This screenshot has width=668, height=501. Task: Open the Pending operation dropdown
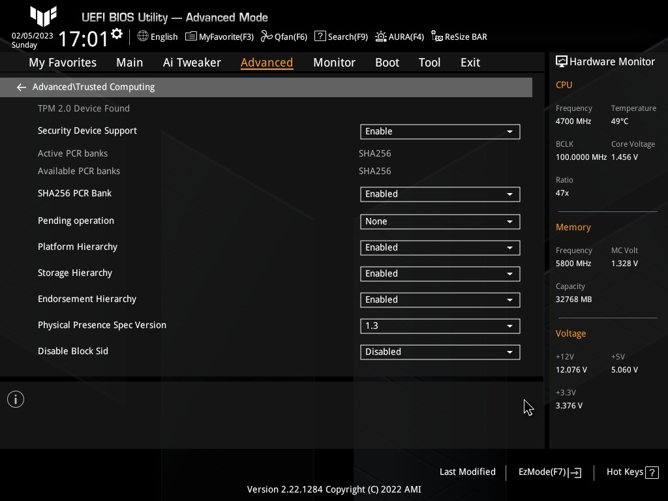[440, 221]
